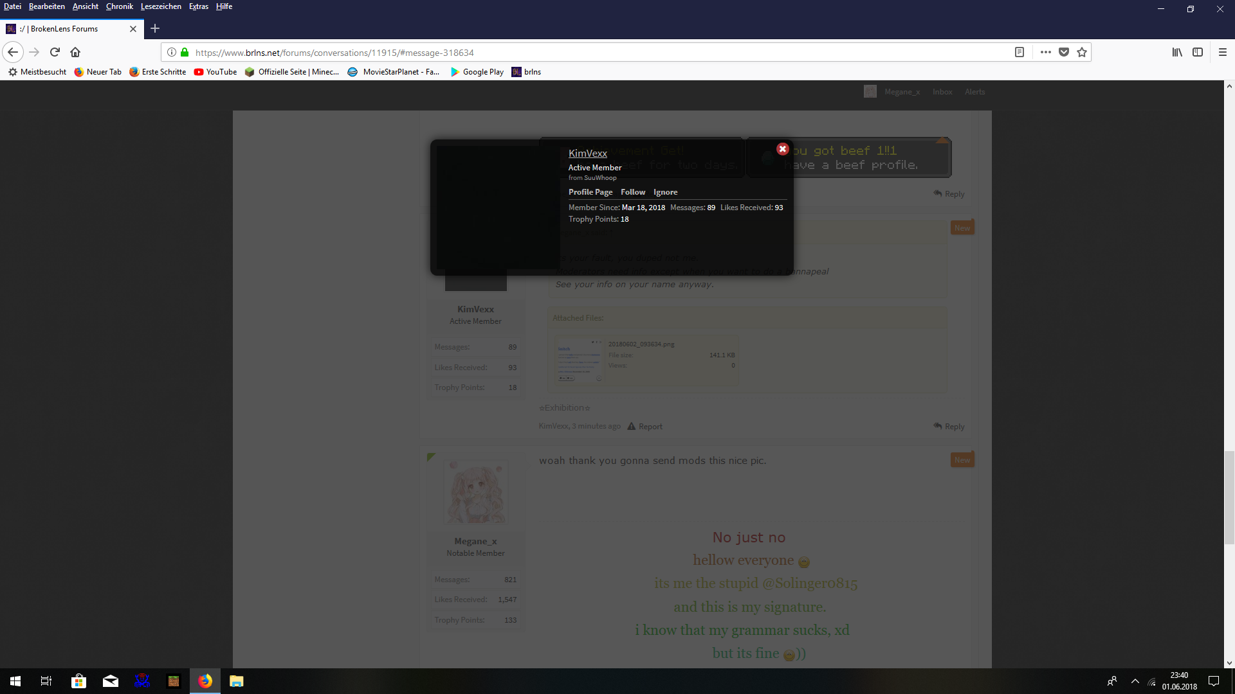Toggle reader view icon
Viewport: 1235px width, 694px height.
coord(1020,52)
